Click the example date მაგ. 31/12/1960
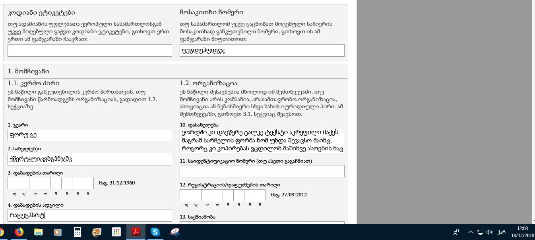The width and height of the screenshot is (535, 240). [x=117, y=183]
